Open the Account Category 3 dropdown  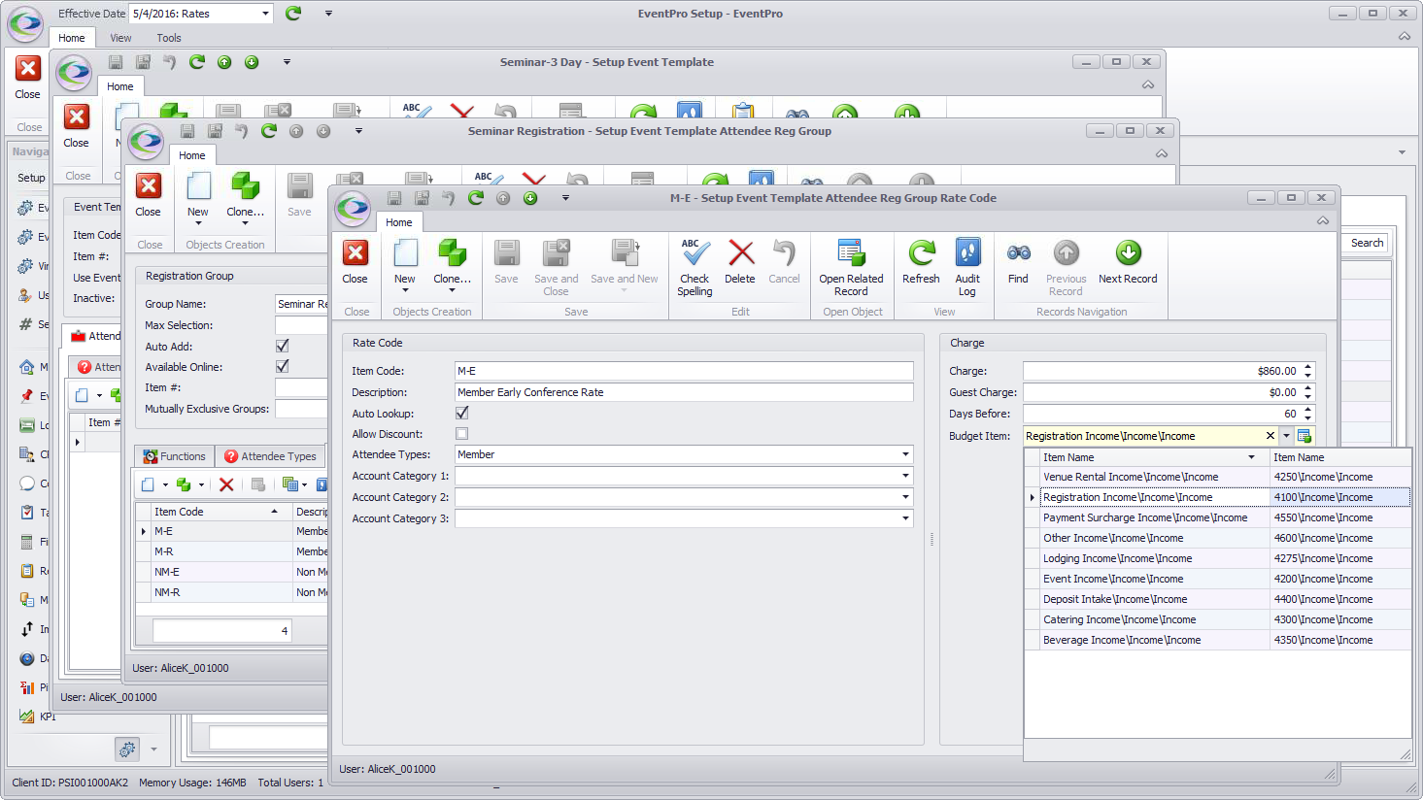[905, 518]
